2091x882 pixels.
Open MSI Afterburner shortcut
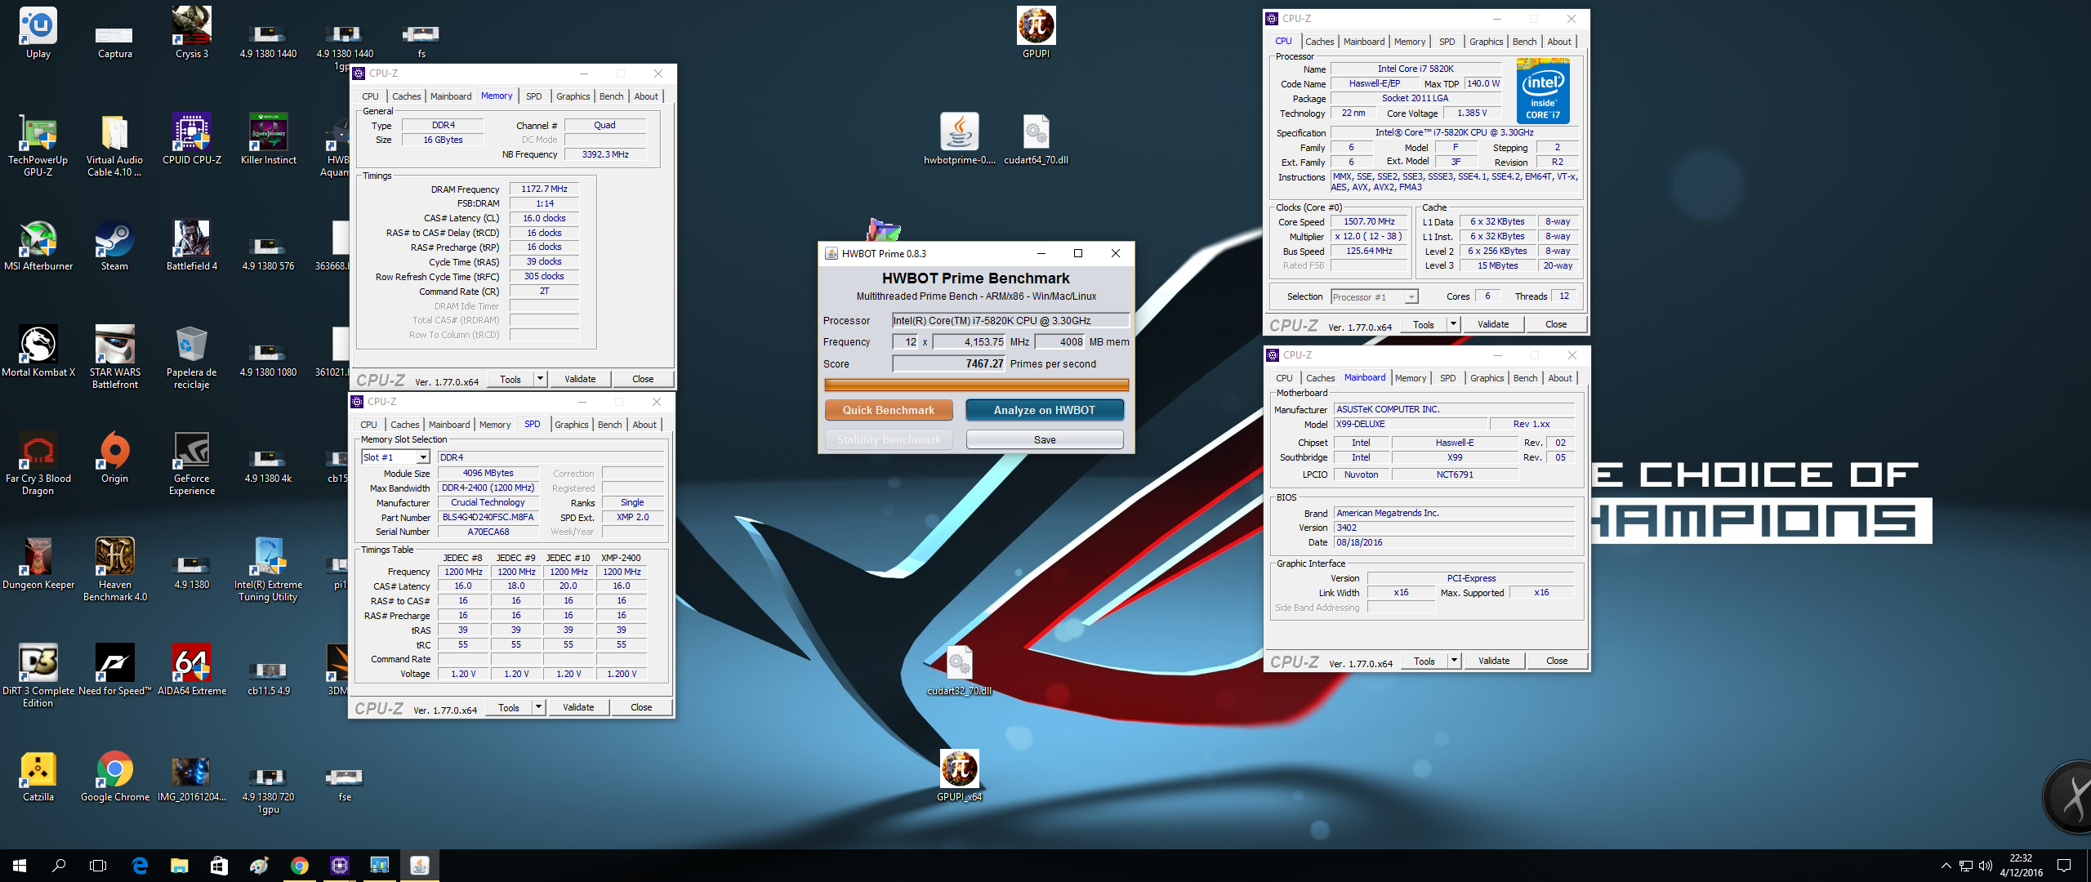[38, 245]
